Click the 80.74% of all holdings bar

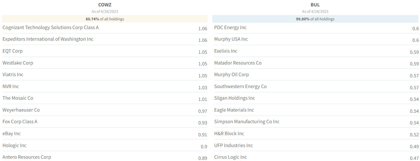pos(105,19)
